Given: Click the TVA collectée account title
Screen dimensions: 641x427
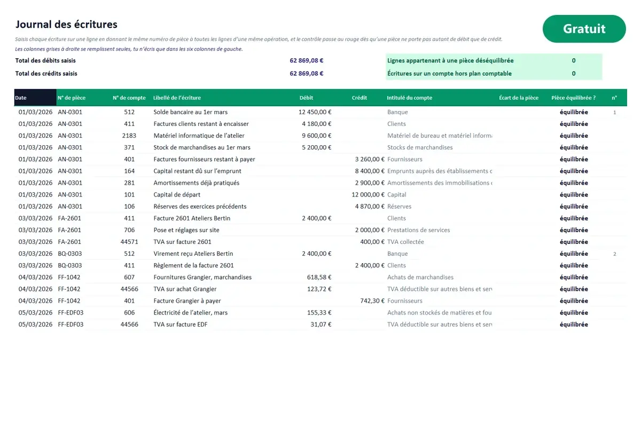Looking at the screenshot, I should [x=406, y=241].
